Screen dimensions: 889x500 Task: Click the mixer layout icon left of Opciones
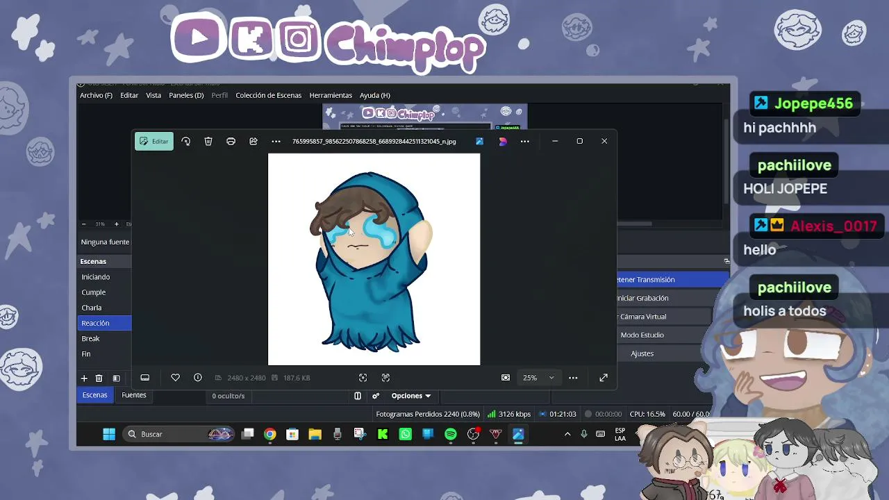coord(358,396)
